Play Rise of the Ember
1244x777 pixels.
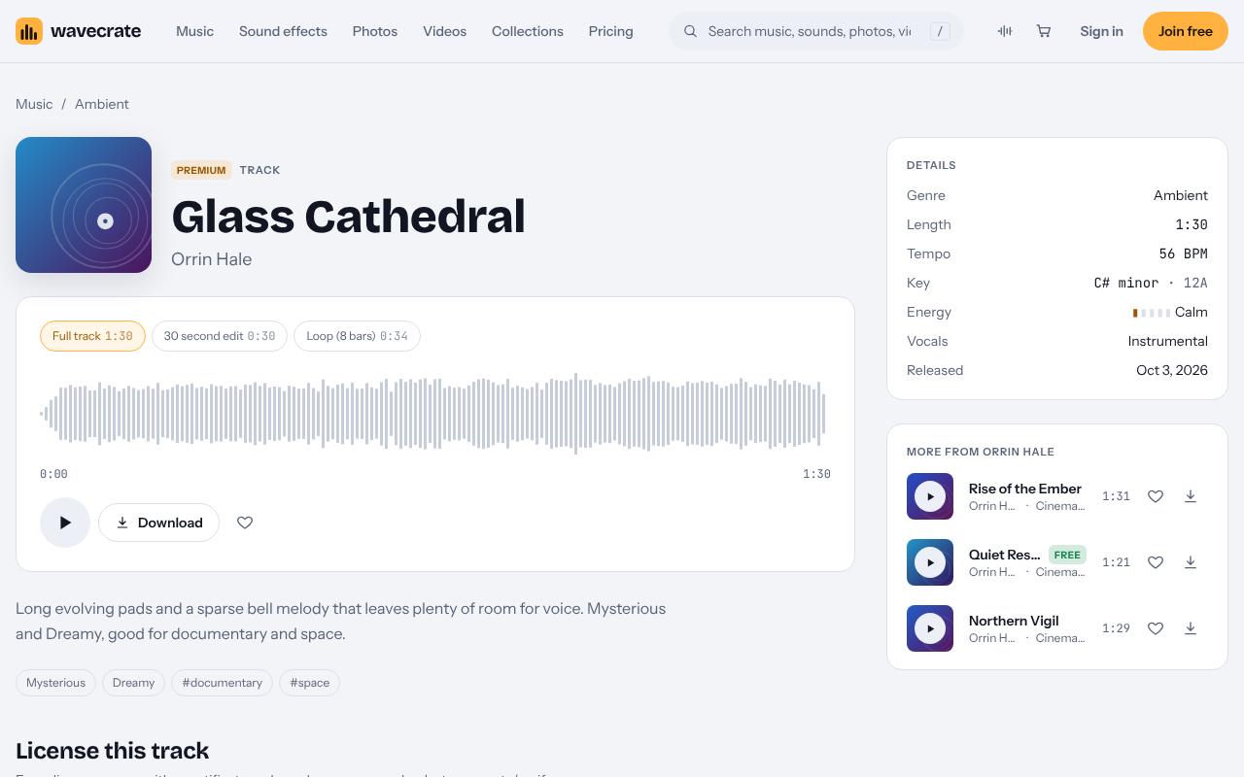click(930, 496)
